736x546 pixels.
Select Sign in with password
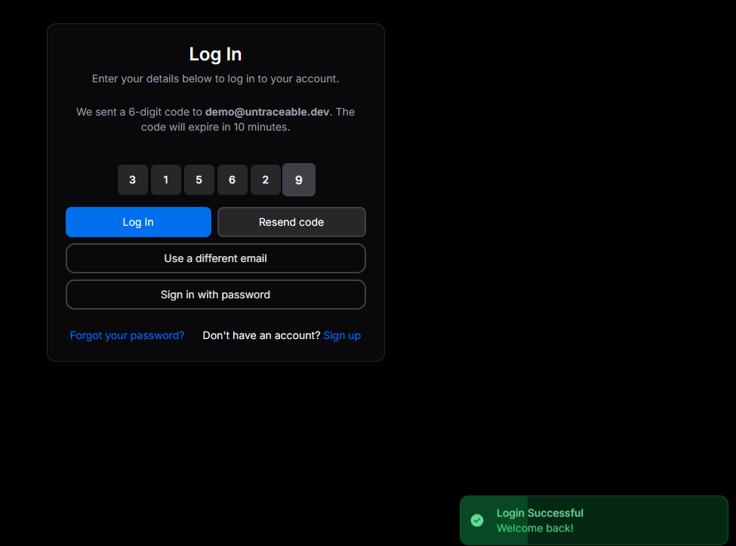pyautogui.click(x=215, y=294)
